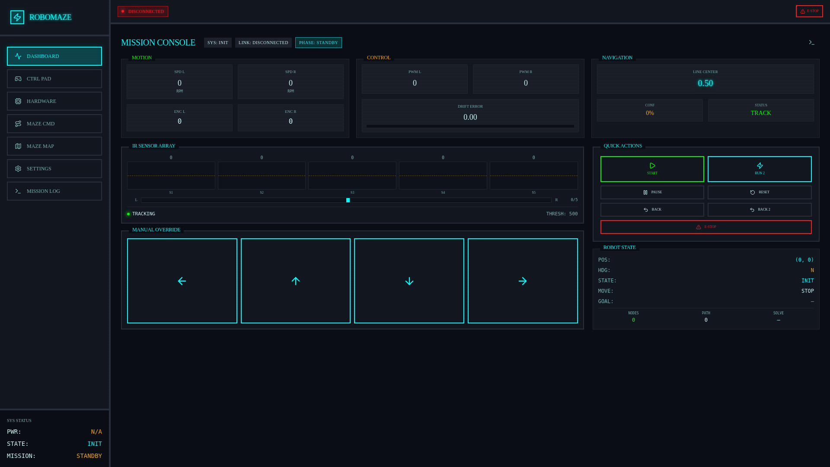Image resolution: width=830 pixels, height=467 pixels.
Task: Click the SPD L RPM tile
Action: point(179,82)
